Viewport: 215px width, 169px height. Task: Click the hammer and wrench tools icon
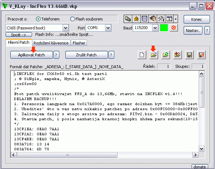pyautogui.click(x=161, y=19)
